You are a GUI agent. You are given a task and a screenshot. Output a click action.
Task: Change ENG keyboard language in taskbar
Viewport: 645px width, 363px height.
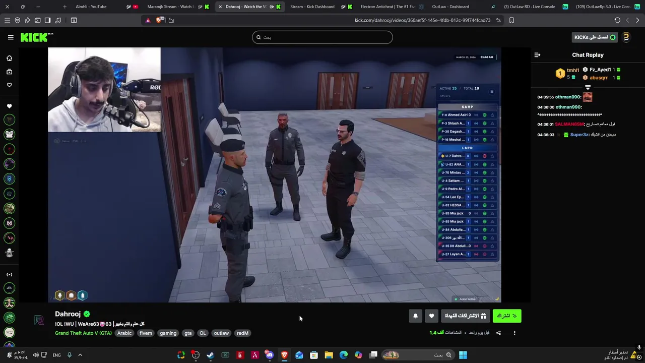point(56,355)
